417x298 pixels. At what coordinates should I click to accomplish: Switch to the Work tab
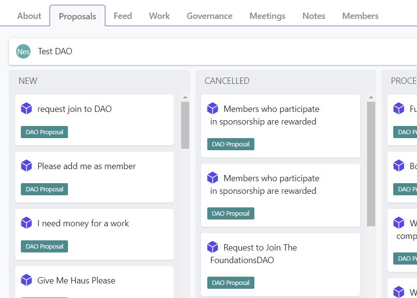[159, 16]
